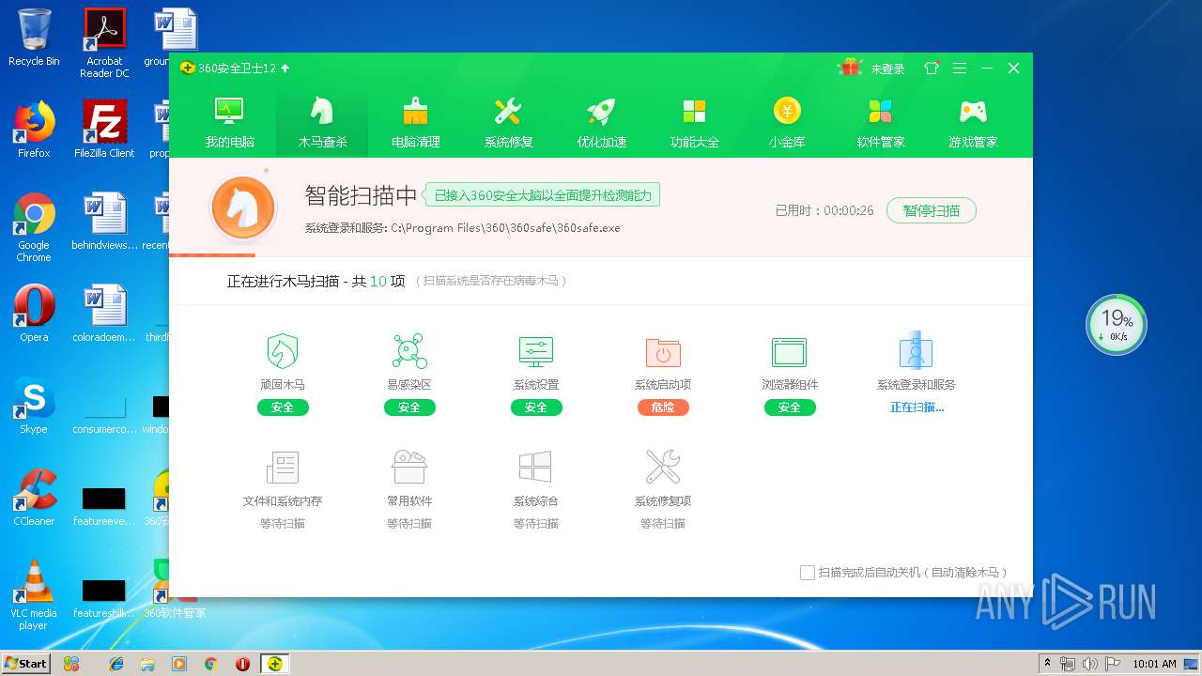
Task: Open the skin (shirt) icon in title bar
Action: (932, 69)
